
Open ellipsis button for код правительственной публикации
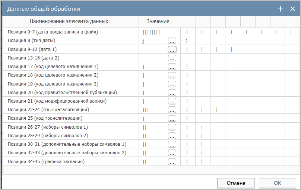pos(172,93)
